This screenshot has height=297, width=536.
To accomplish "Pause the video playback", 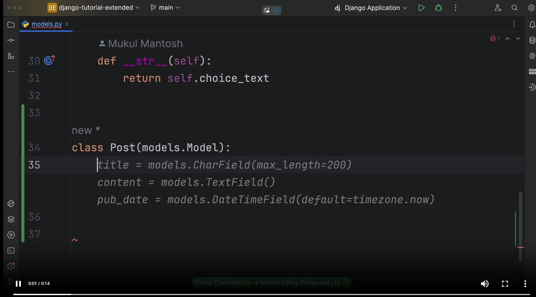I will [18, 284].
